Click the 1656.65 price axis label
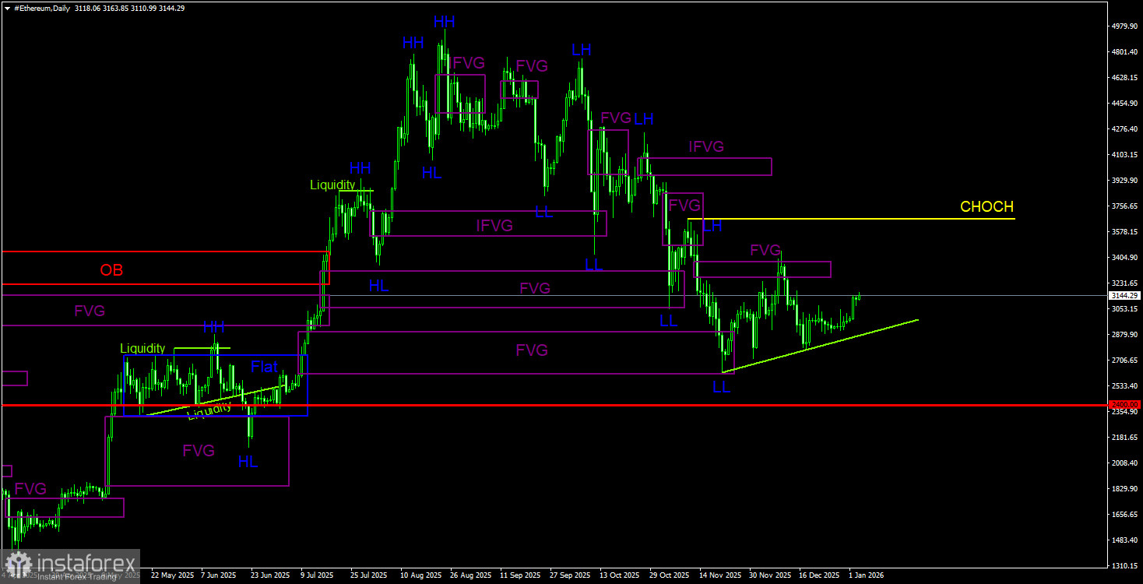 [1124, 515]
